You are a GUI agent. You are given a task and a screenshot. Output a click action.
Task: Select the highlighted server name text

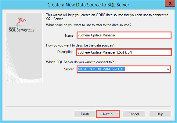101,69
